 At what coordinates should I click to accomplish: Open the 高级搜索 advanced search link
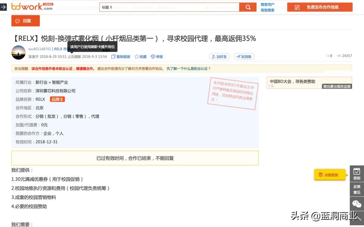pos(267,10)
